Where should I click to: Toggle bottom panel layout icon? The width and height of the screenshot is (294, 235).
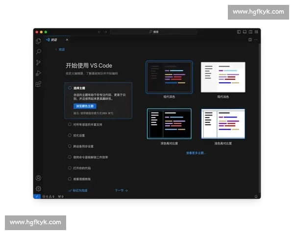pos(245,32)
